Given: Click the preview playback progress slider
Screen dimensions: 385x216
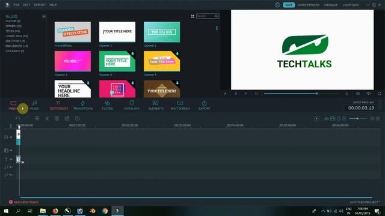Looking at the screenshot, I should coord(301,94).
